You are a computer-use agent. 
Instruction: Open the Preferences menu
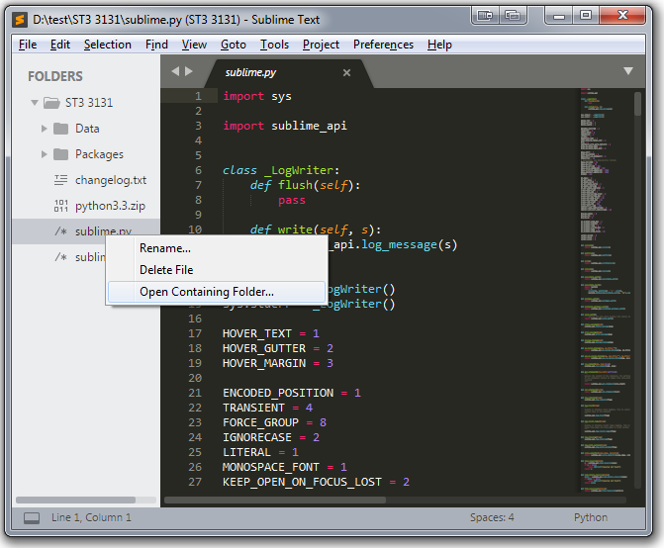[x=383, y=45]
